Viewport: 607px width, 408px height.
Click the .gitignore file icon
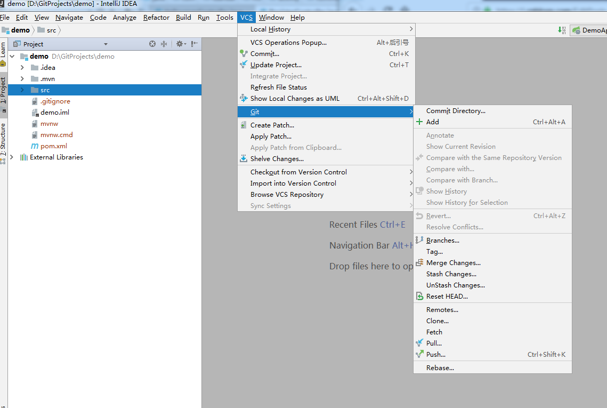35,101
